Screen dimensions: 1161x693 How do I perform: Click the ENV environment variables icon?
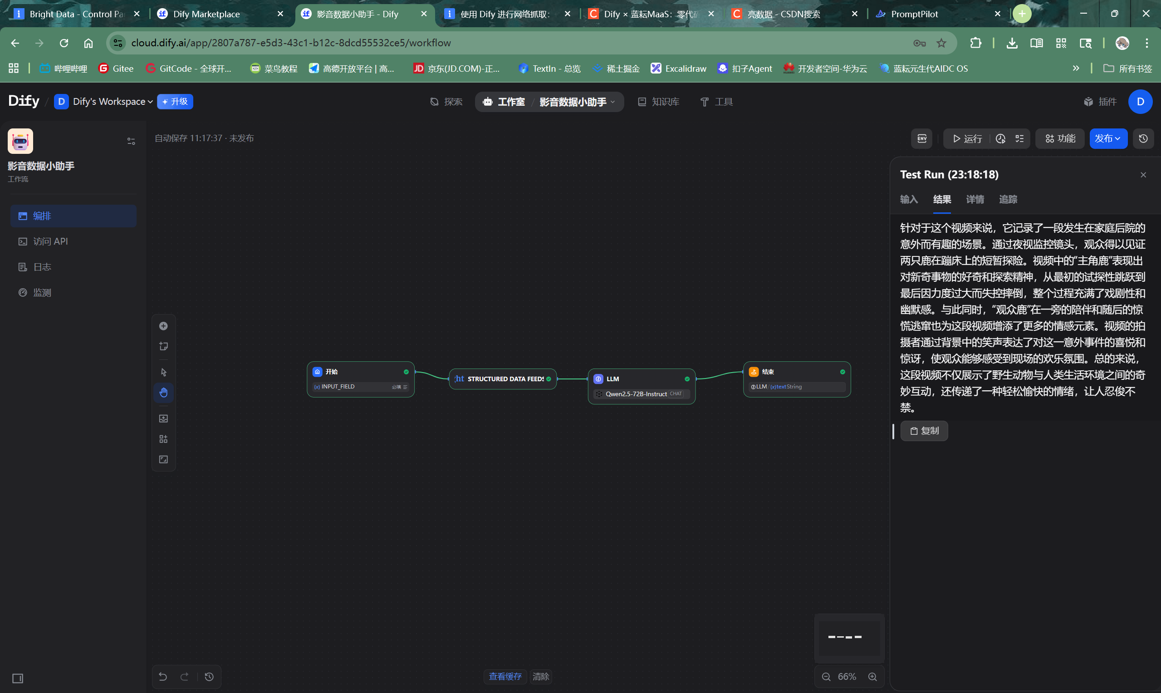pyautogui.click(x=922, y=139)
